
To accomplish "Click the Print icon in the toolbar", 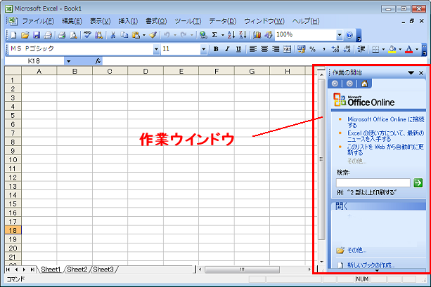I will 62,35.
